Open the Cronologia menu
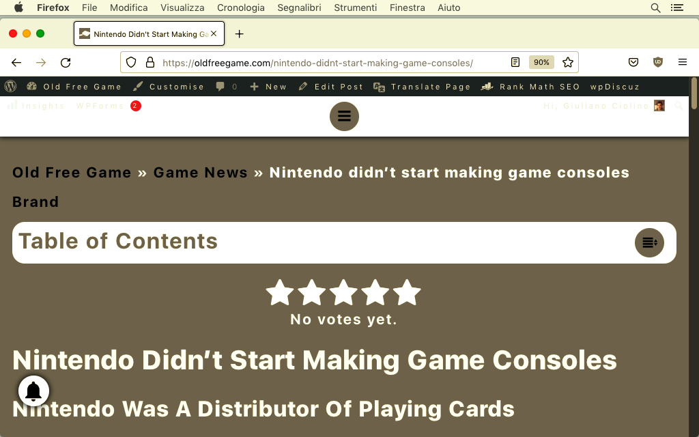Screen dimensions: 699x437 [241, 8]
